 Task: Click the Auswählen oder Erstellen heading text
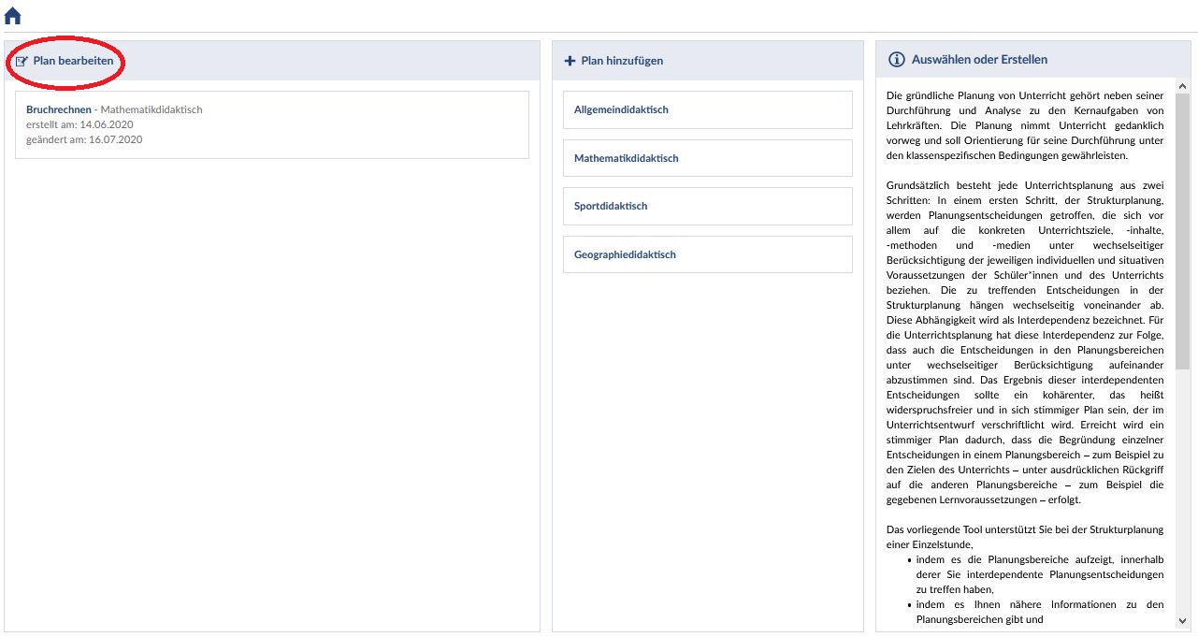click(979, 60)
